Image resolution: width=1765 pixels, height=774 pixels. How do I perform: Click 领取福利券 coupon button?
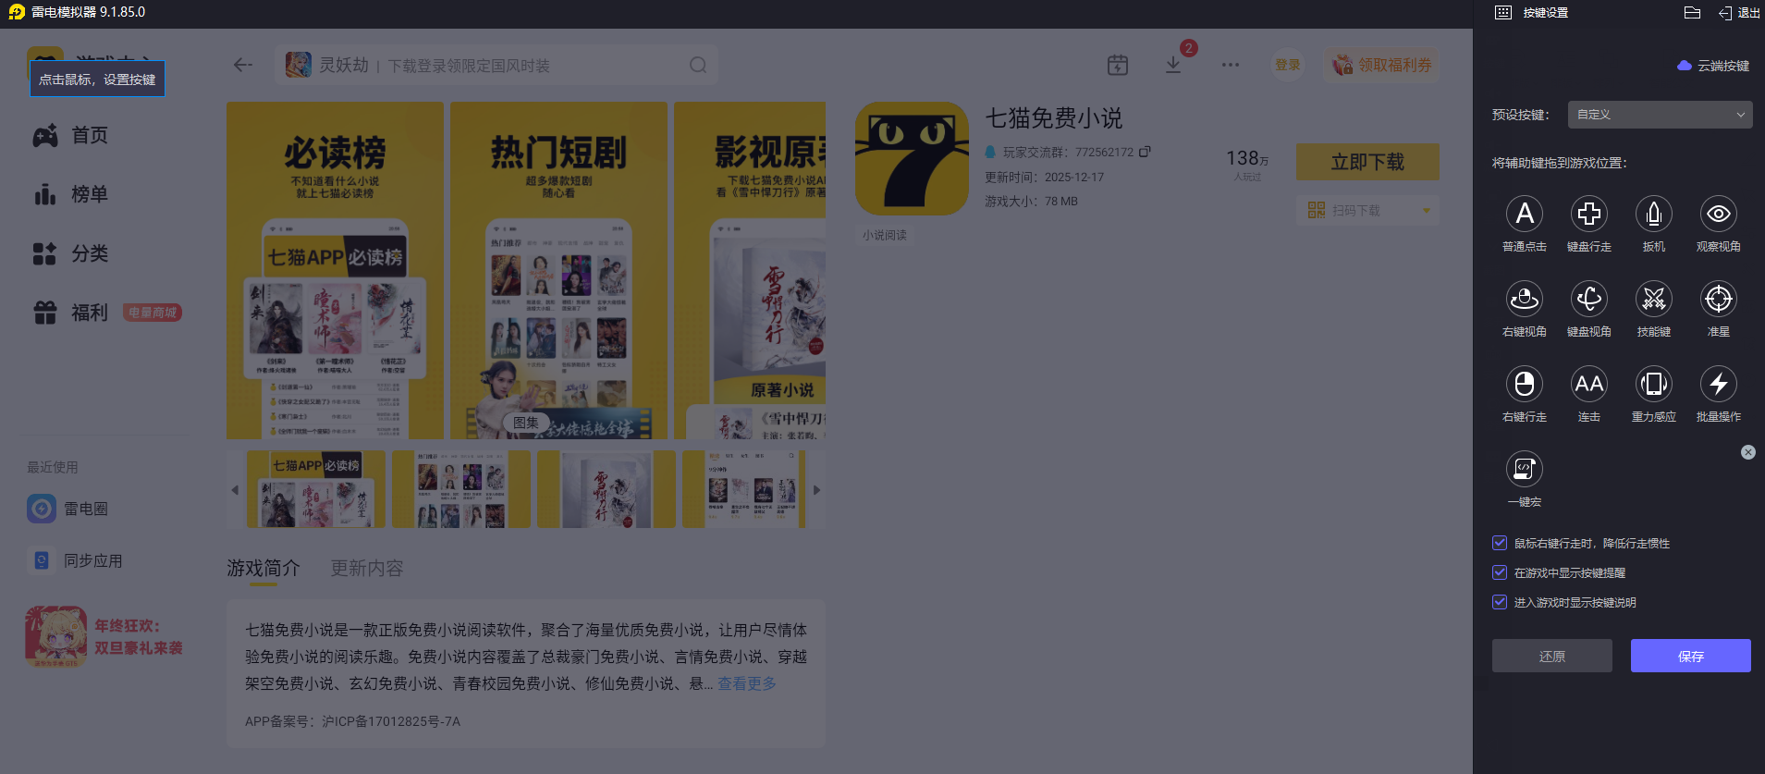coord(1381,65)
